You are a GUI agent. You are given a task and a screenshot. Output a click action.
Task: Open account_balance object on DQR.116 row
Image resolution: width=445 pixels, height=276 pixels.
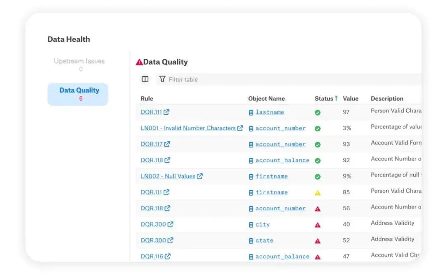tap(282, 256)
